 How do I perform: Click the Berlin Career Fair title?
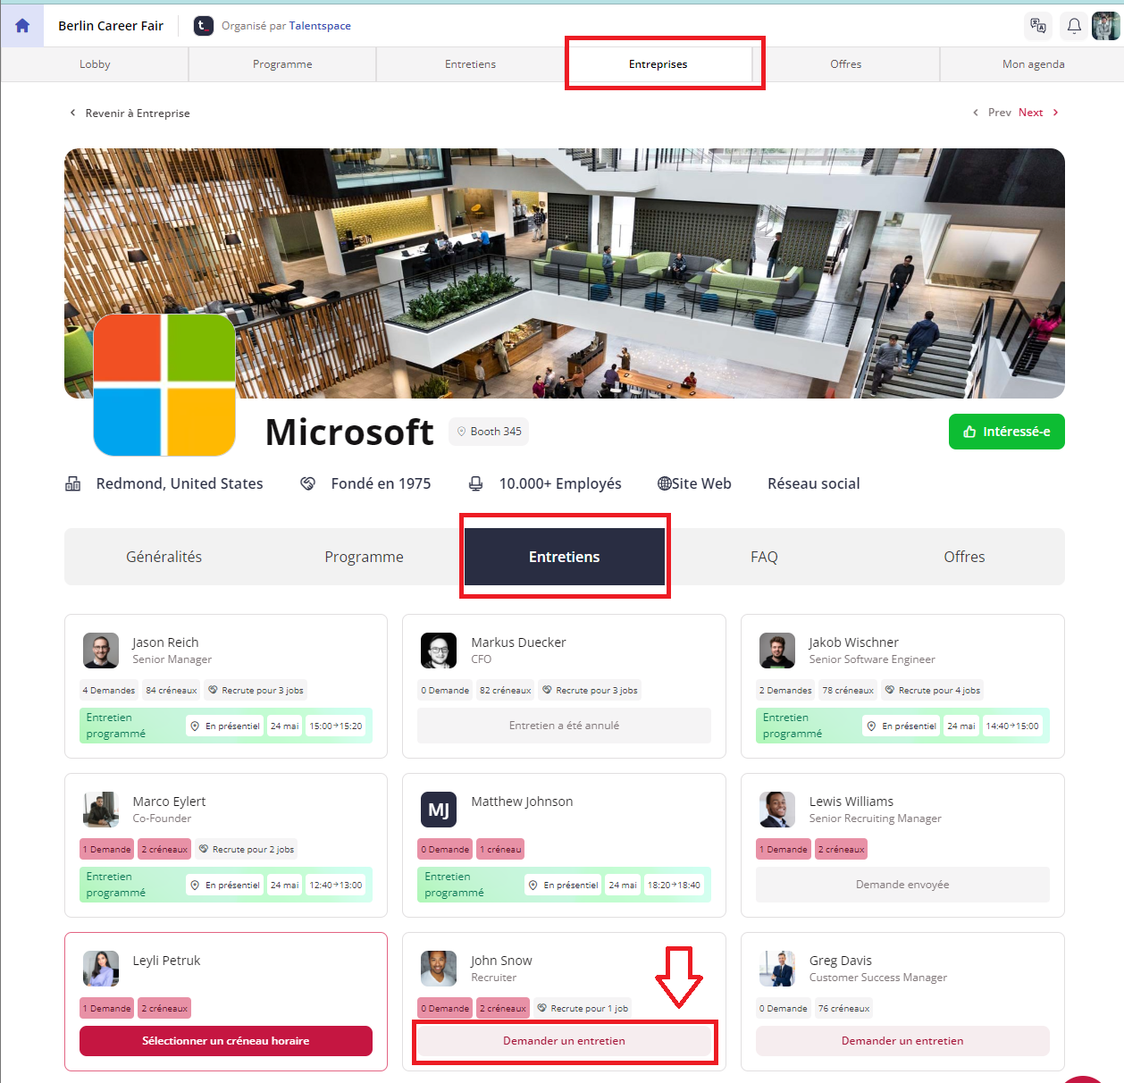[x=111, y=26]
